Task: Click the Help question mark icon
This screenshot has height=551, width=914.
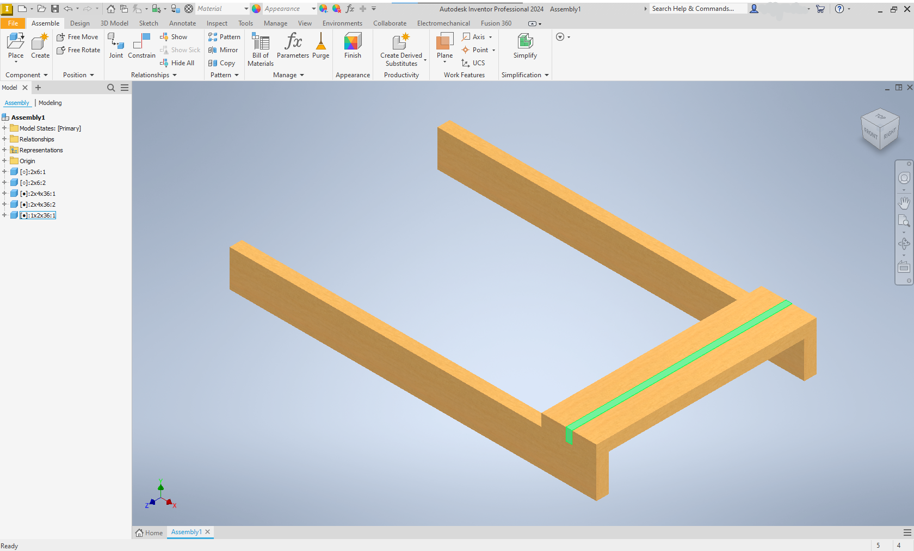Action: point(839,9)
